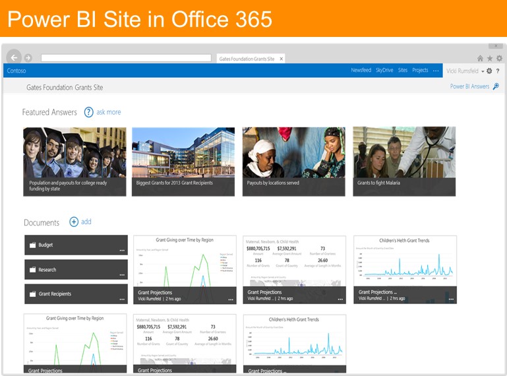Click the Grant Recipients folder icon

pos(32,294)
